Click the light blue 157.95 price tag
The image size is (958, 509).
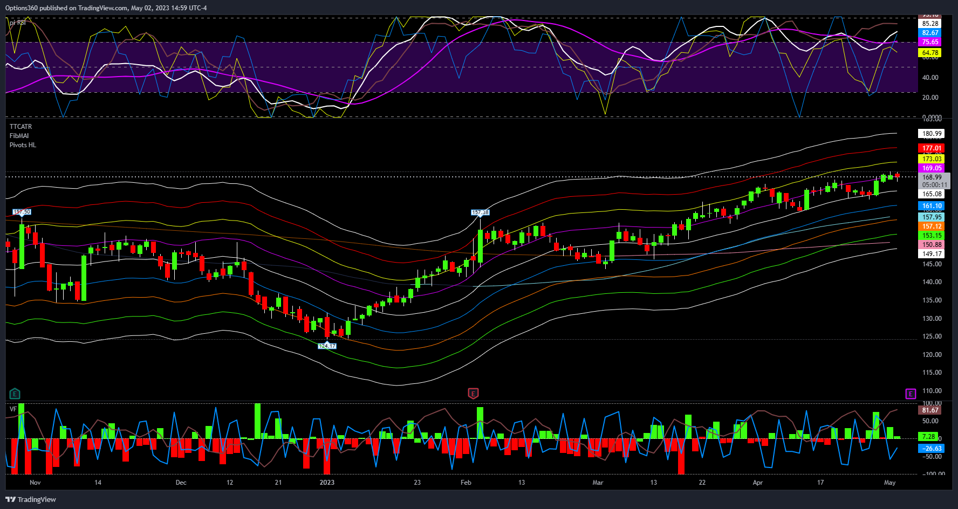point(932,217)
